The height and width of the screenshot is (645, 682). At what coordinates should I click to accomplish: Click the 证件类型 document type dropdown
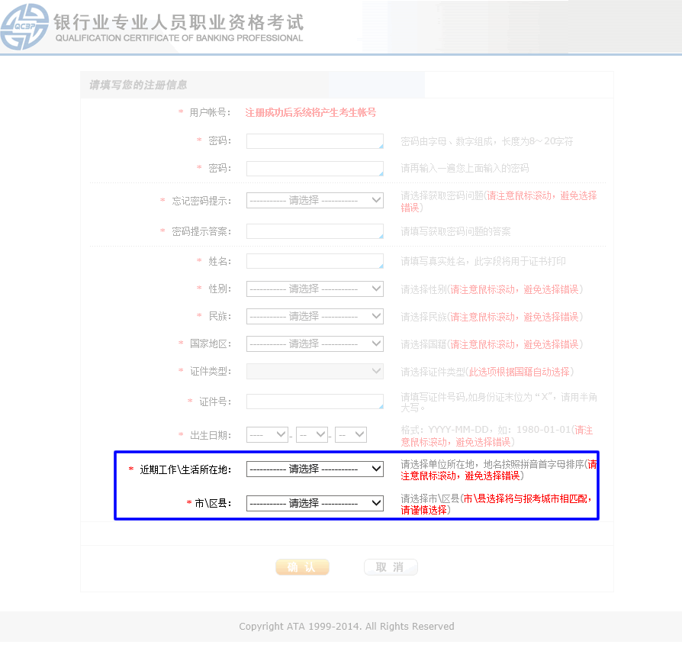(314, 371)
